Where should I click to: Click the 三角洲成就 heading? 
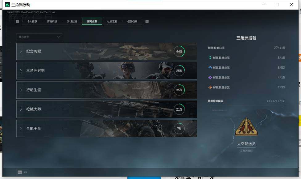(246, 38)
